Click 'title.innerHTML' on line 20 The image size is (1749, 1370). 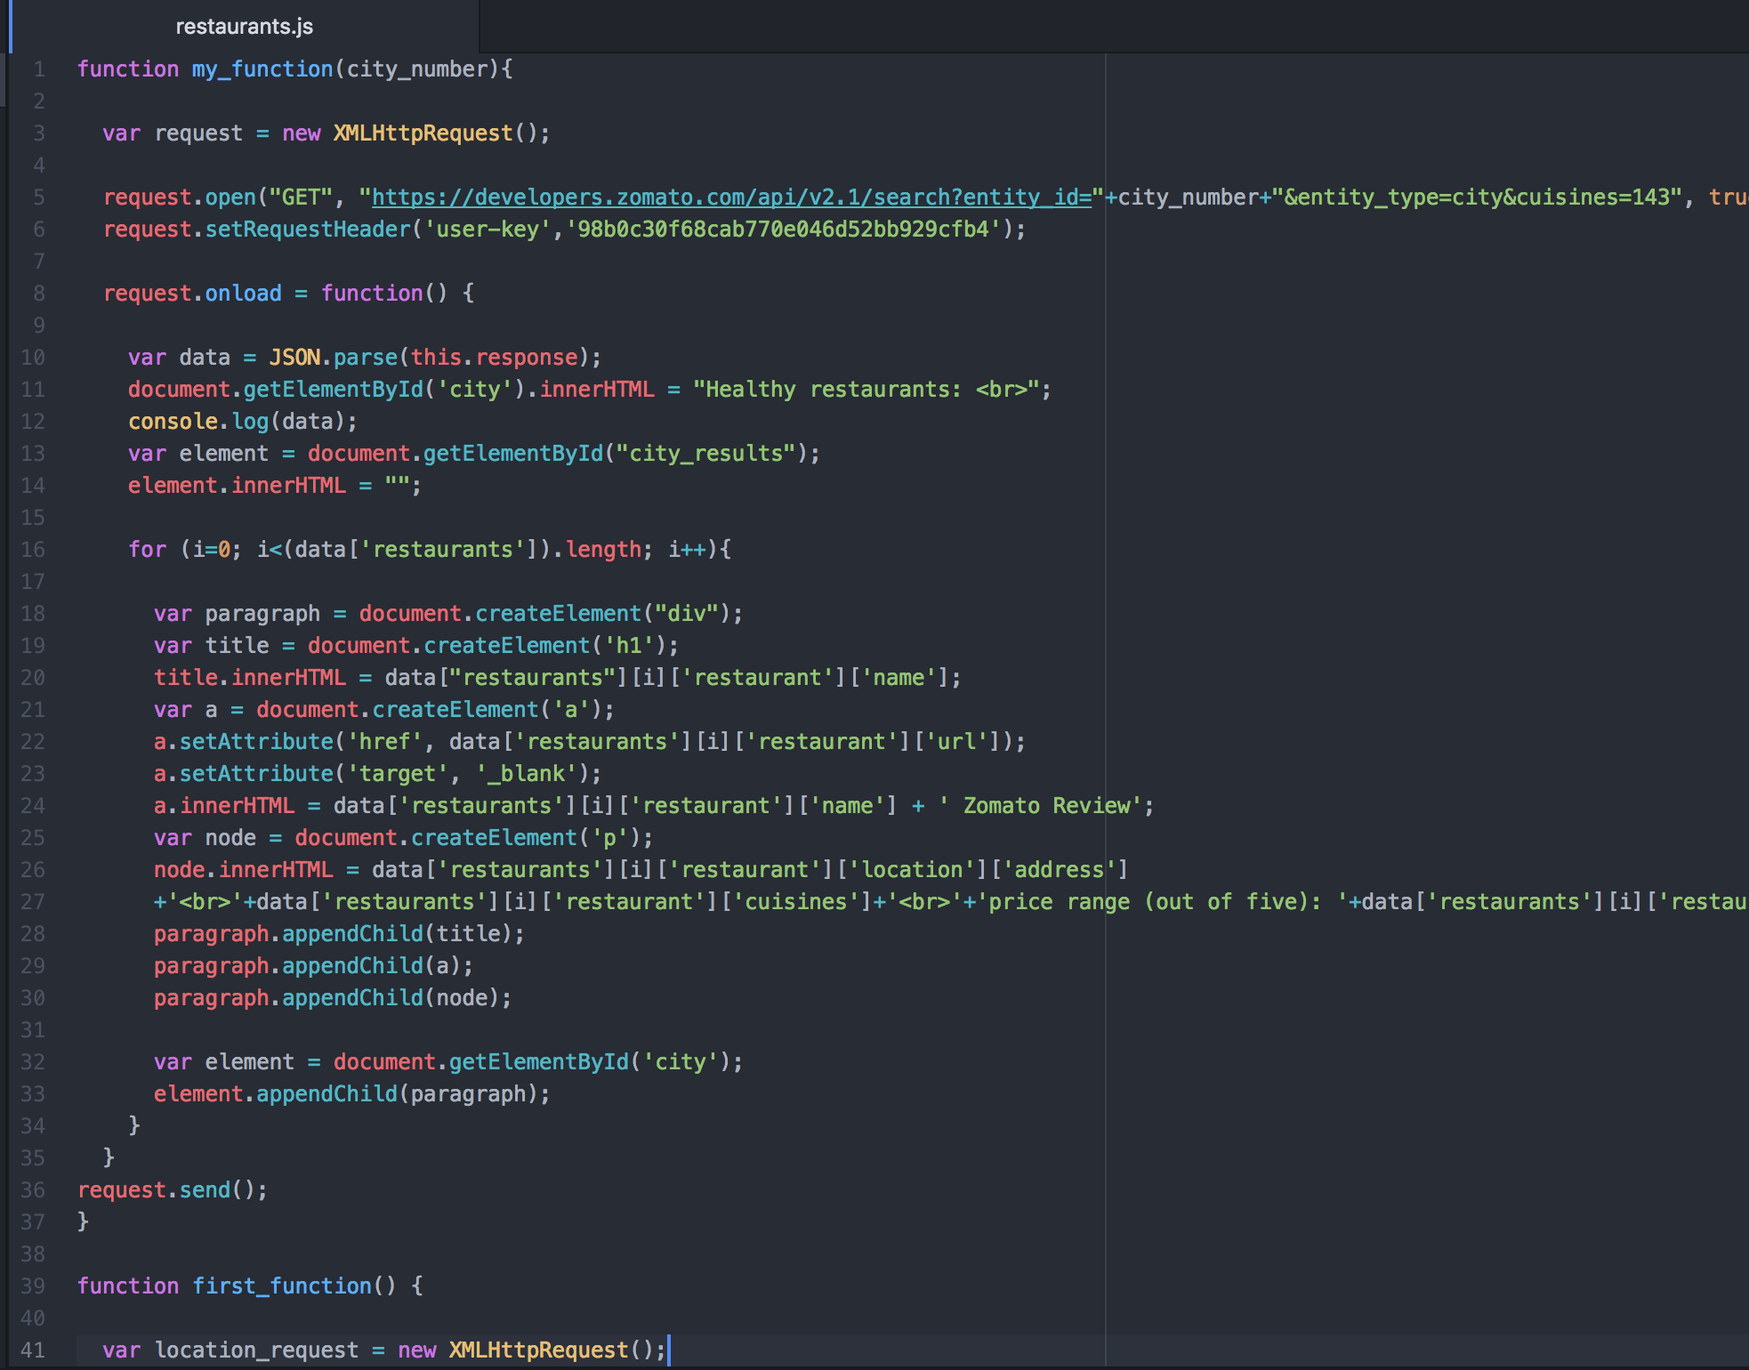[x=250, y=677]
